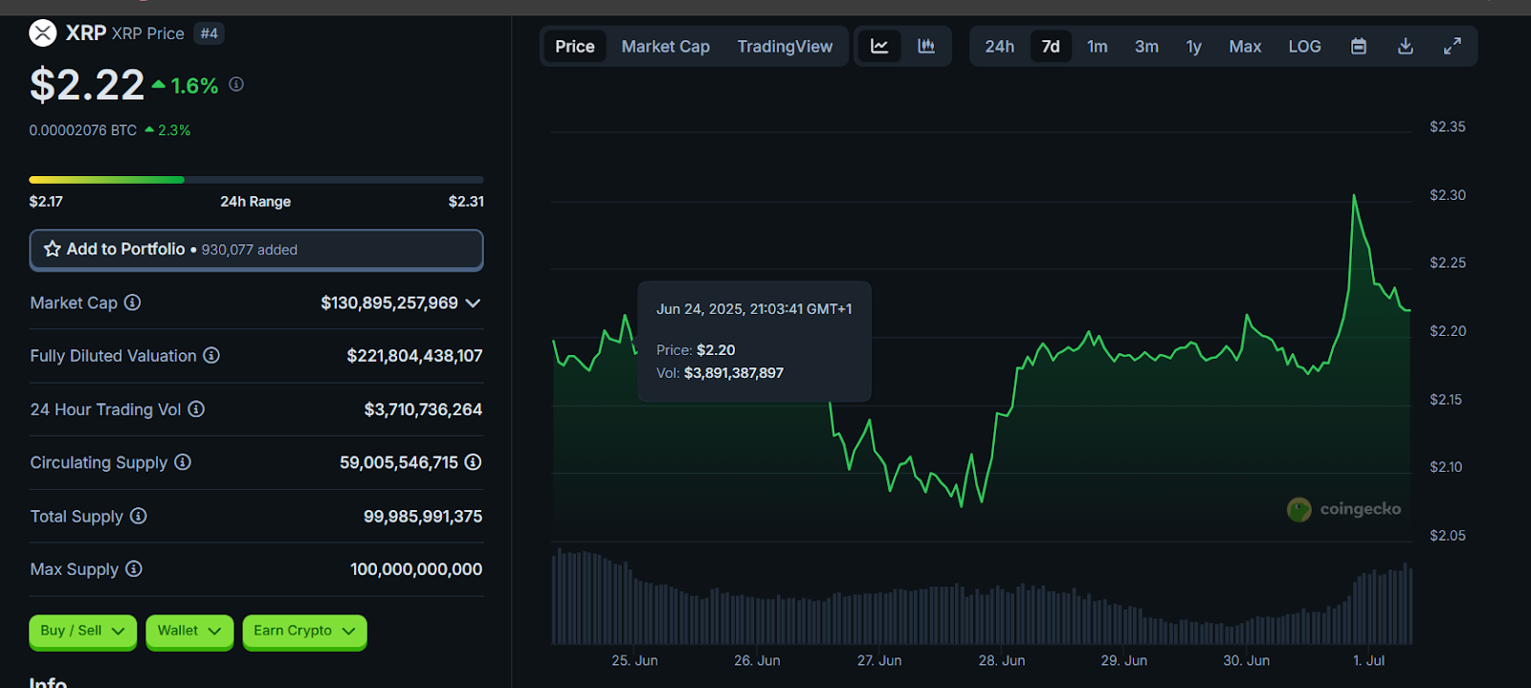
Task: Toggle the LOG scale on the chart
Action: click(1304, 46)
